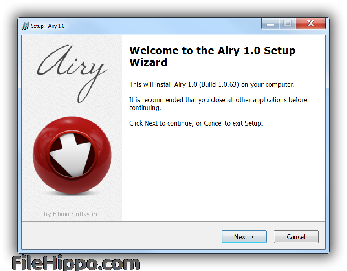
Task: Open the installer icon in title bar
Action: coord(25,26)
